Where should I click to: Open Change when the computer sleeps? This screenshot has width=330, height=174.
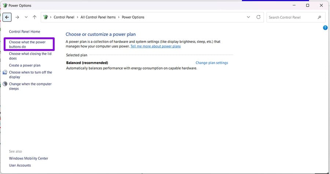(x=30, y=86)
